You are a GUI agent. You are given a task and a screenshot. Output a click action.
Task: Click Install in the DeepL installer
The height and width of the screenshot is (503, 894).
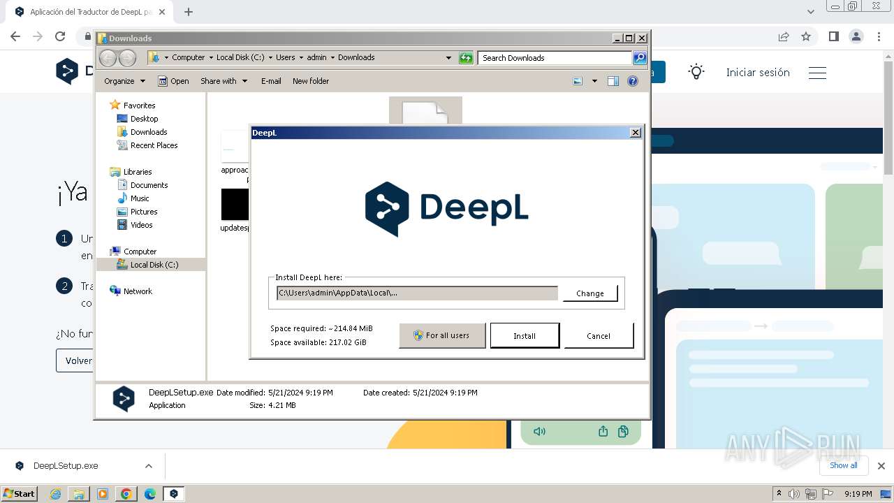click(525, 335)
